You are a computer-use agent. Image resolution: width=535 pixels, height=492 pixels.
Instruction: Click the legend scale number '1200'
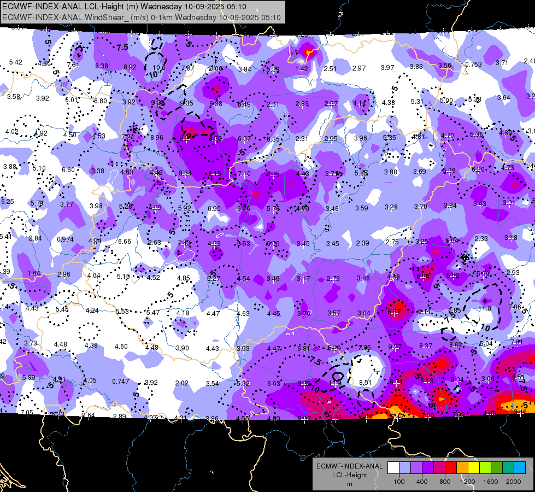pos(467,482)
